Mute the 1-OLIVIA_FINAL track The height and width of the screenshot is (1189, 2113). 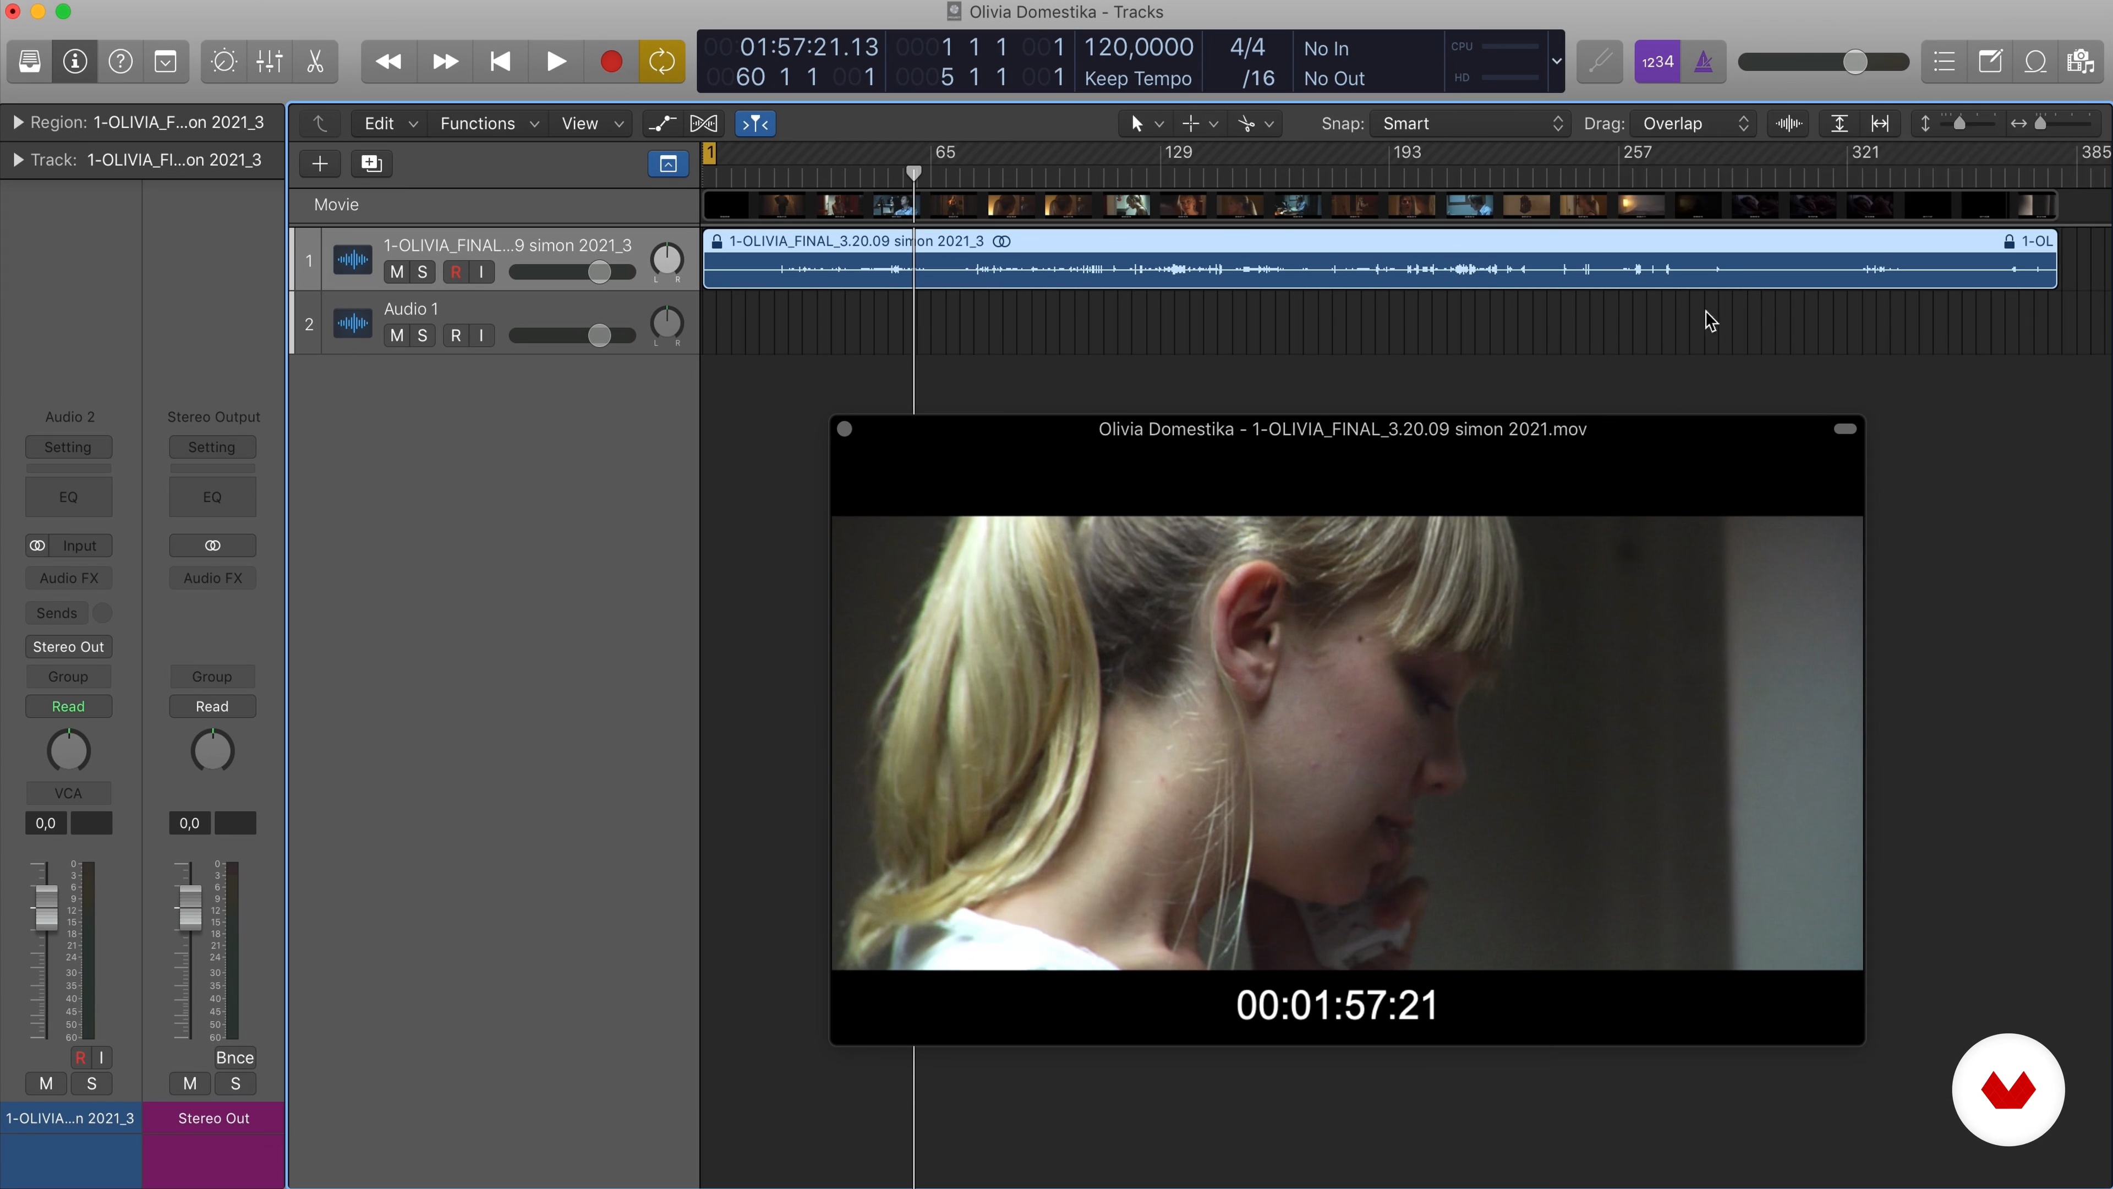397,272
